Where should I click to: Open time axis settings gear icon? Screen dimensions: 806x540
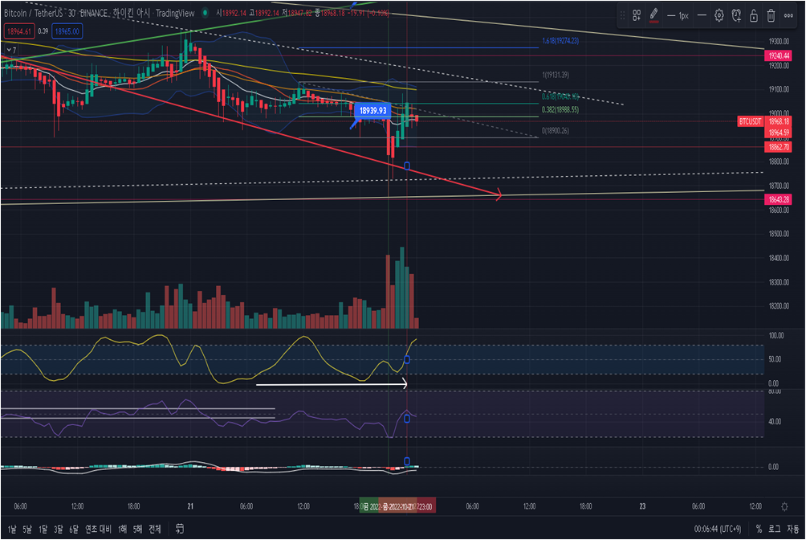tap(784, 506)
